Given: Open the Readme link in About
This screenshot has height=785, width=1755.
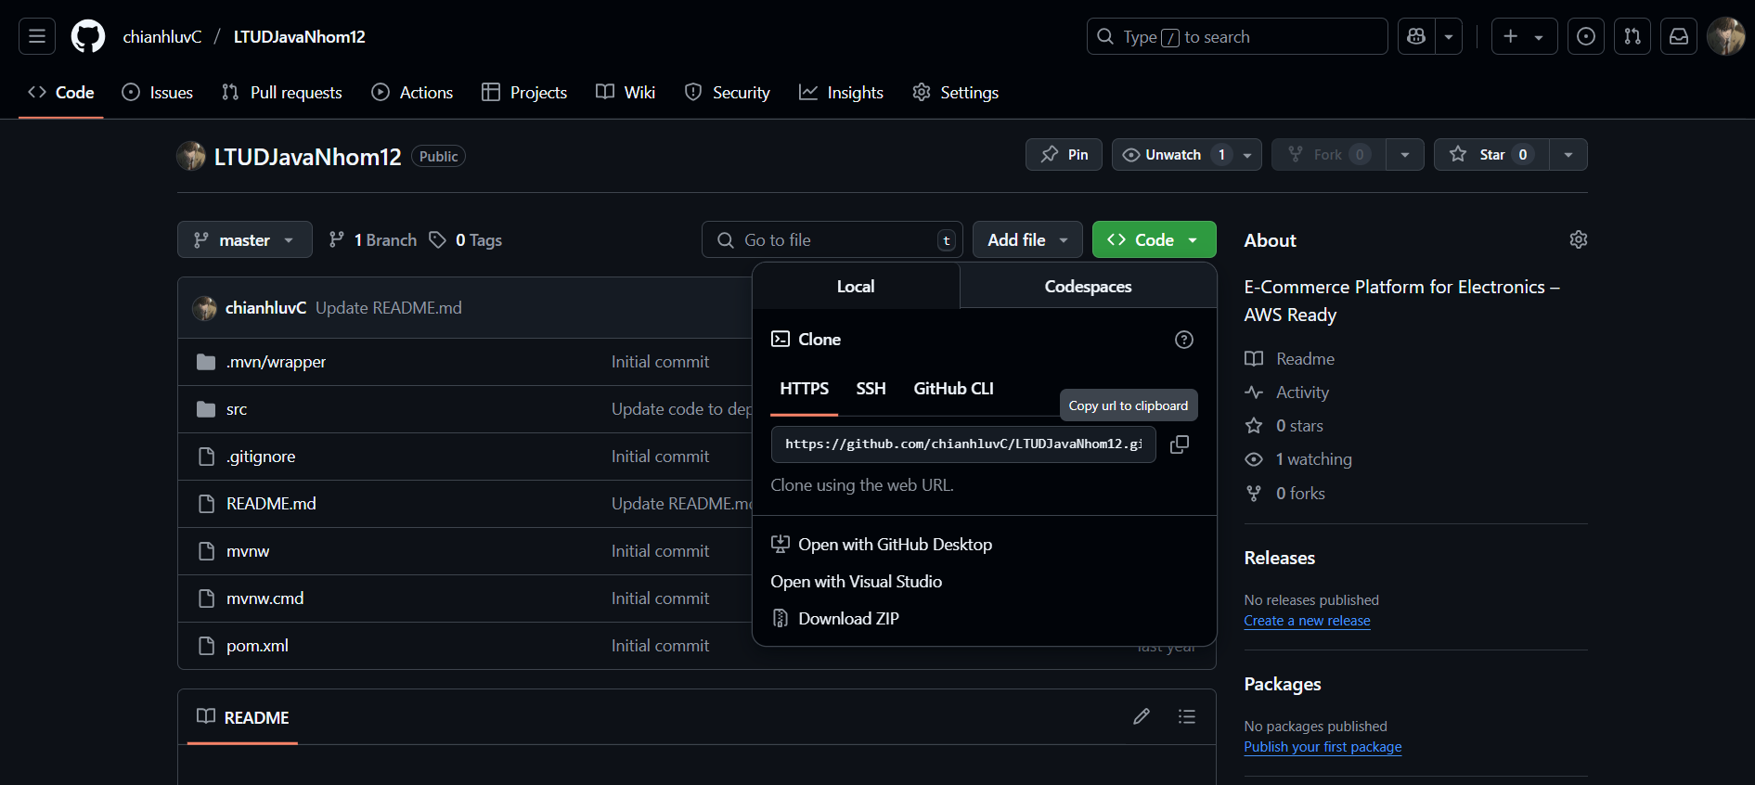Looking at the screenshot, I should (1290, 359).
